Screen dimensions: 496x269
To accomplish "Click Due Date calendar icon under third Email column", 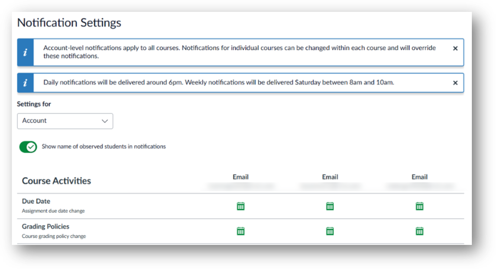I will [x=419, y=206].
